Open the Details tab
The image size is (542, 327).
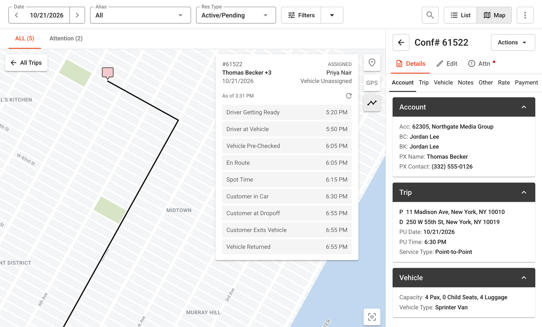(x=411, y=64)
